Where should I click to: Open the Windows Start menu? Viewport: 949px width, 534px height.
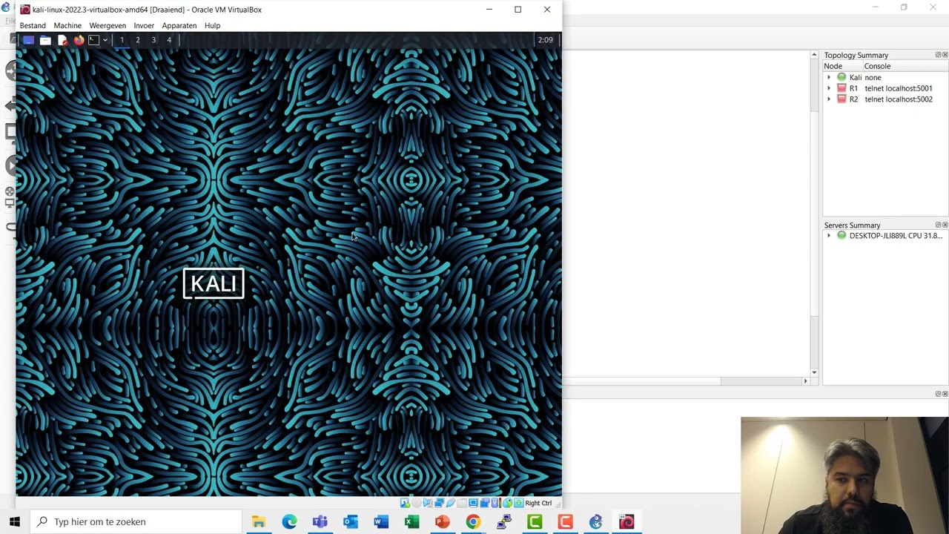pyautogui.click(x=14, y=521)
